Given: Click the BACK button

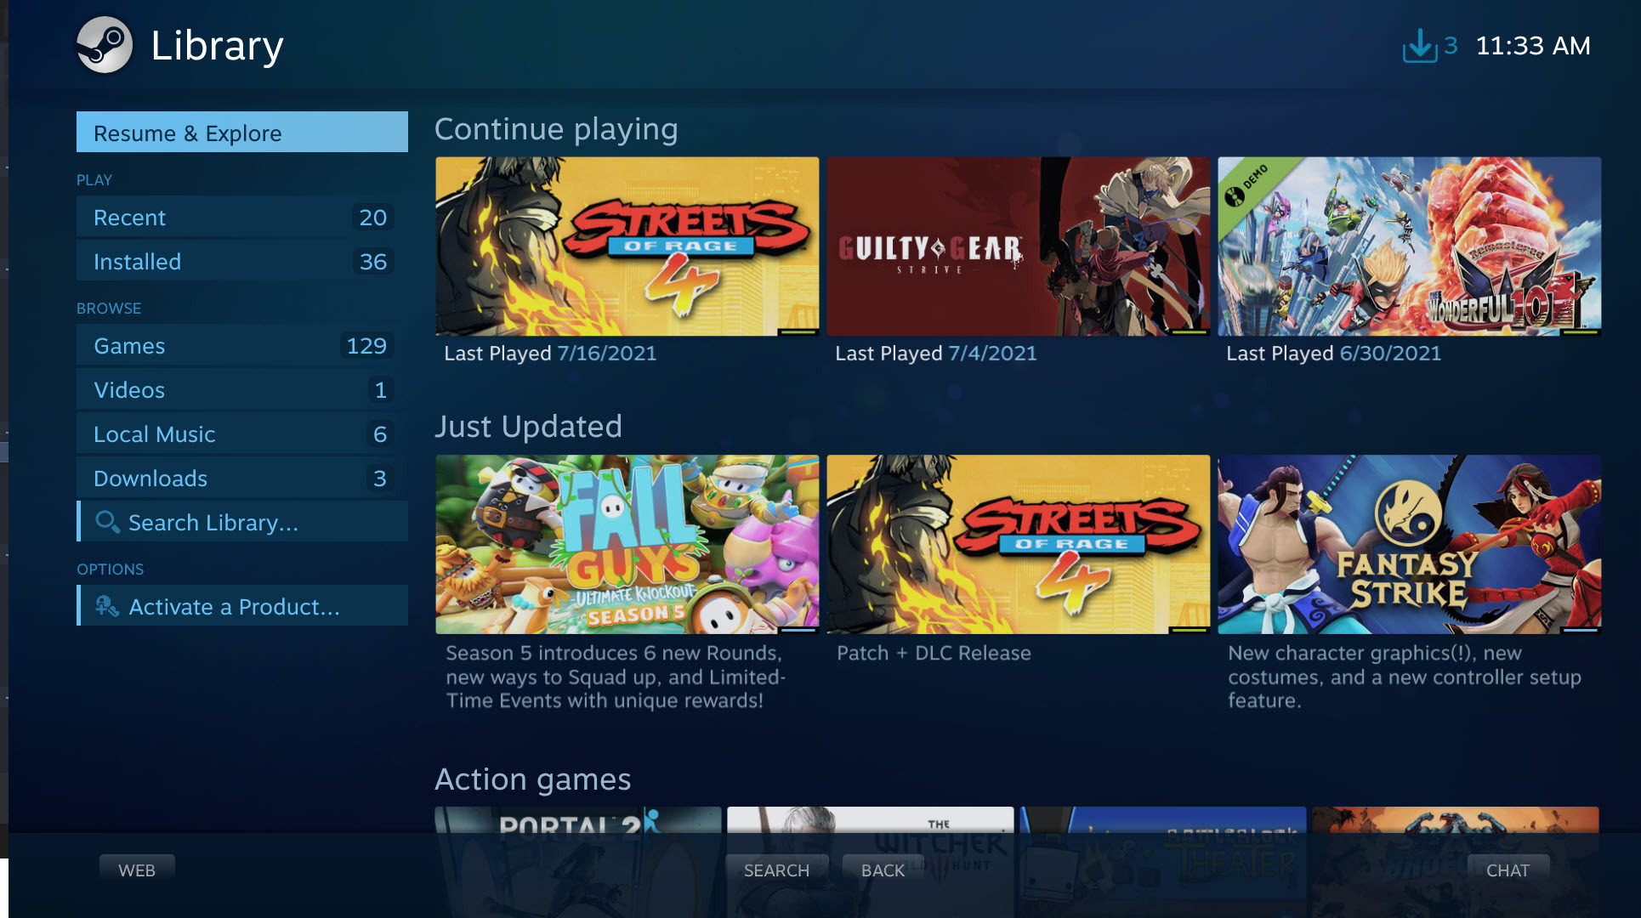Looking at the screenshot, I should (x=883, y=870).
